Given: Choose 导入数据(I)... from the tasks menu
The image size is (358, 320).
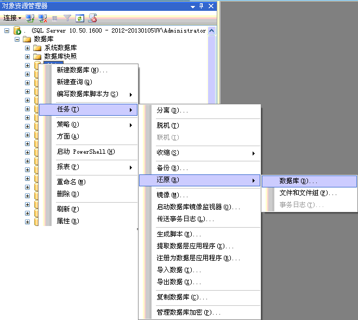Looking at the screenshot, I should 179,270.
